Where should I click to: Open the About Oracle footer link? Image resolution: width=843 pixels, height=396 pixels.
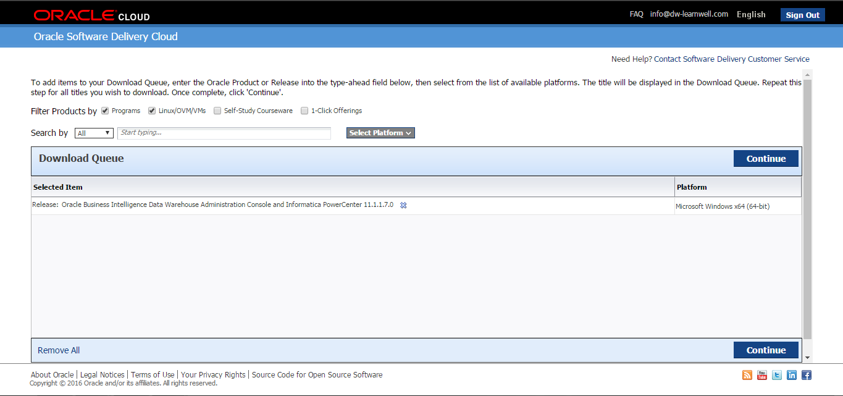coord(52,374)
